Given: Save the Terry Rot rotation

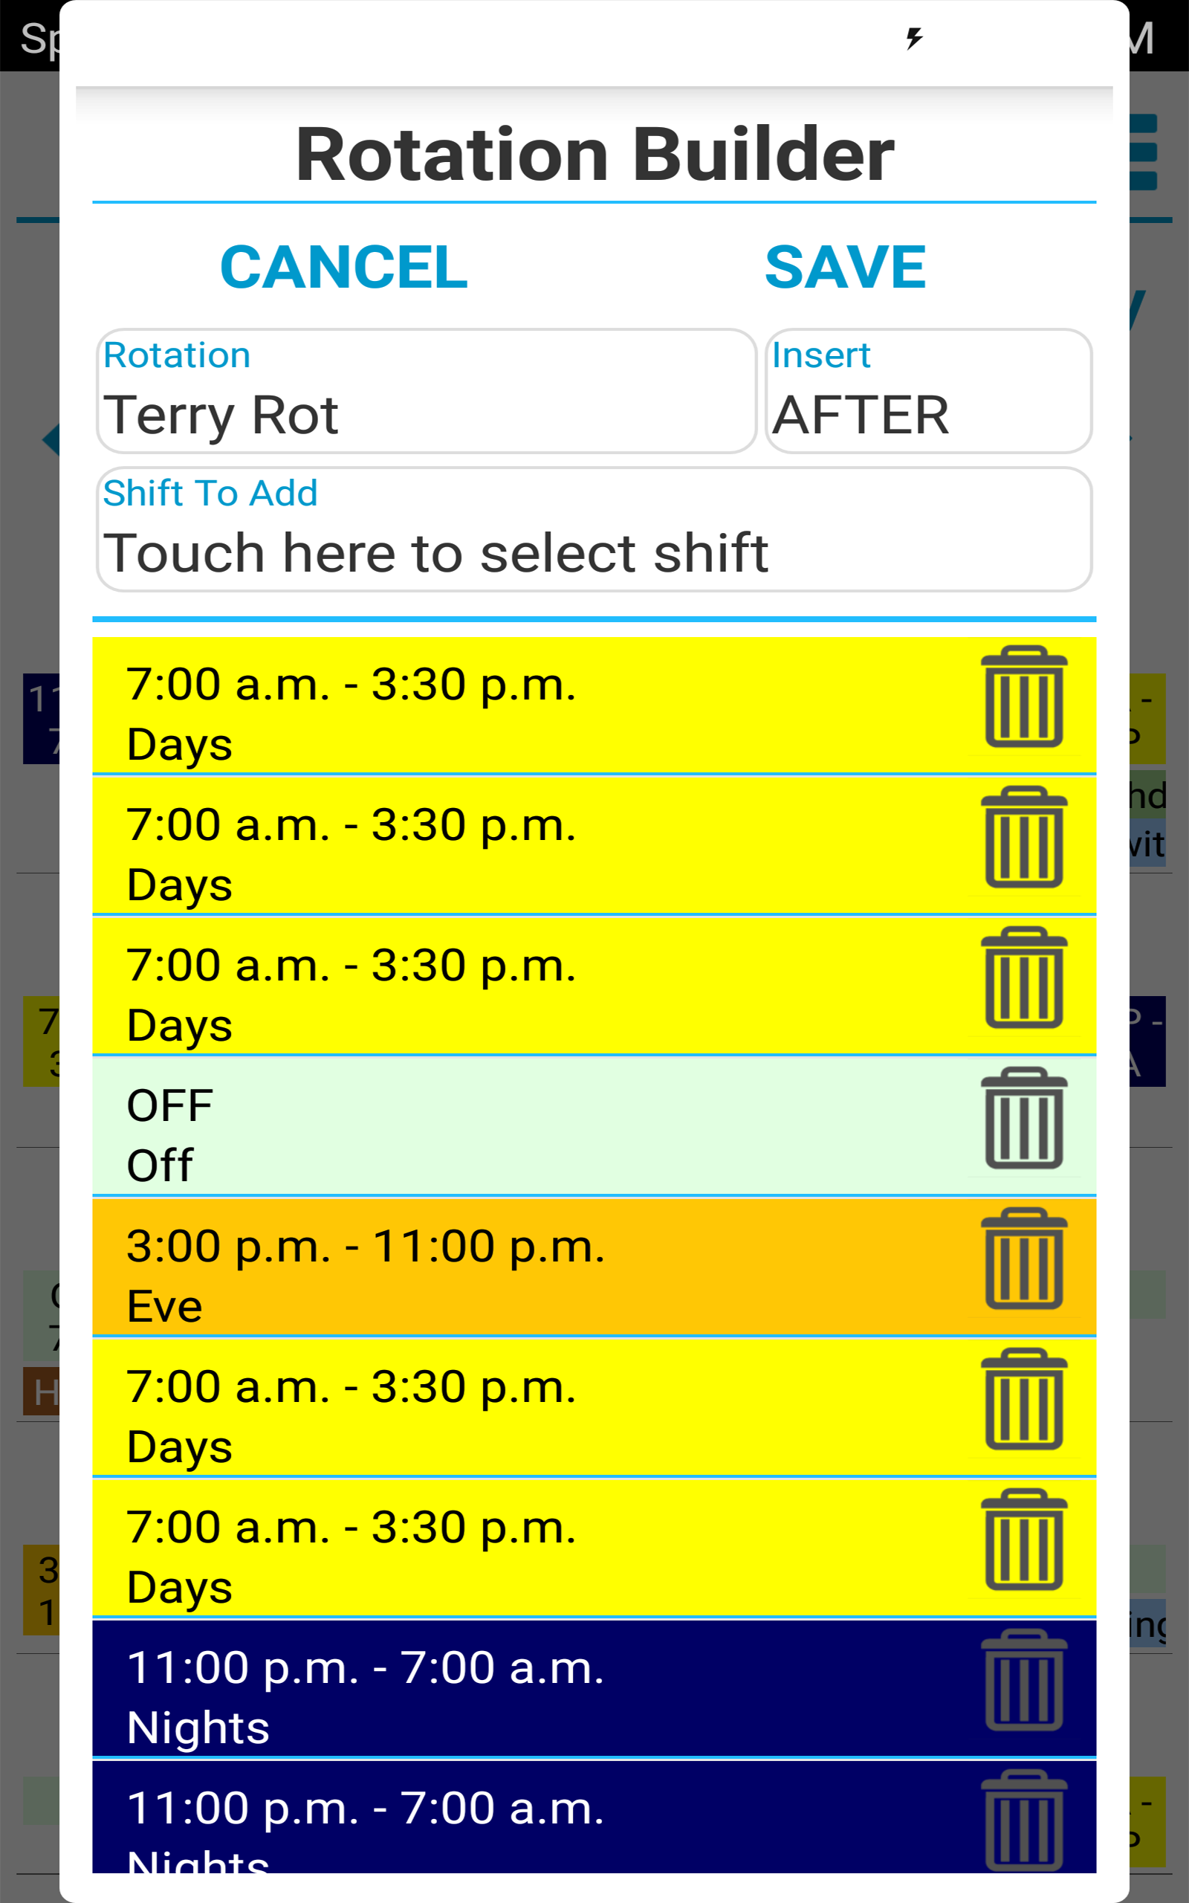Looking at the screenshot, I should (845, 268).
